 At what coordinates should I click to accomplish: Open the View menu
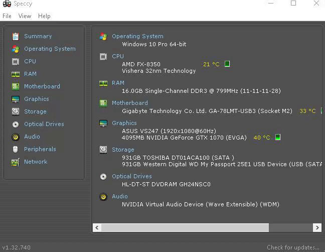pyautogui.click(x=25, y=16)
